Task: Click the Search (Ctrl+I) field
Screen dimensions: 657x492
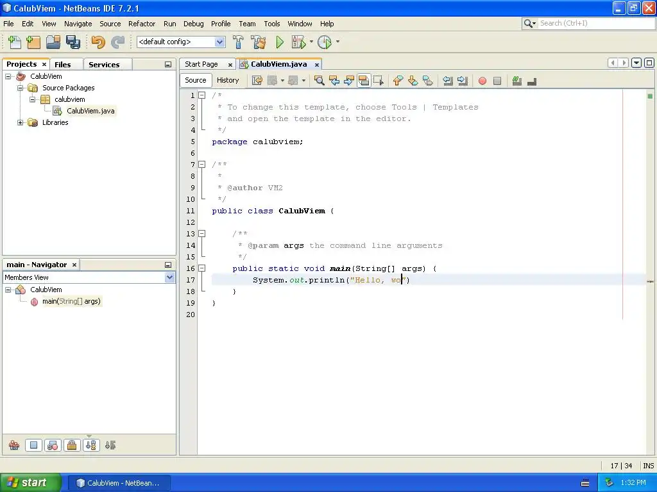Action: coord(595,24)
